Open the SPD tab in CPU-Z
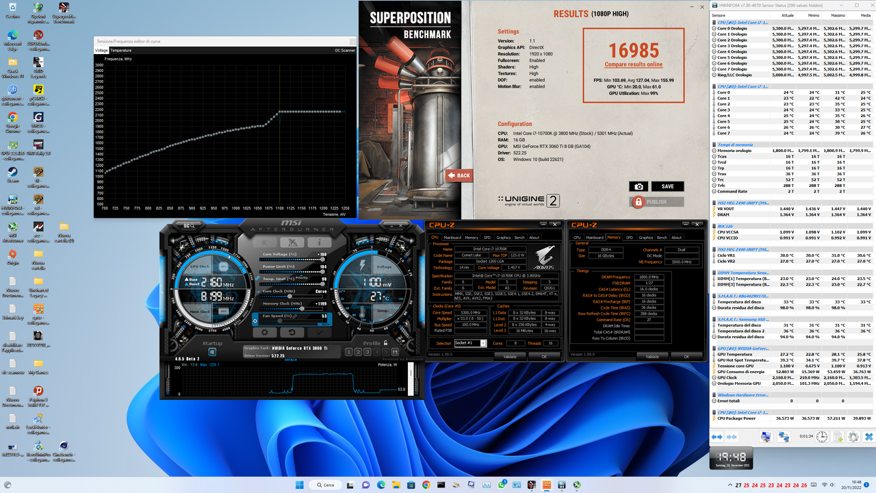 (x=488, y=238)
